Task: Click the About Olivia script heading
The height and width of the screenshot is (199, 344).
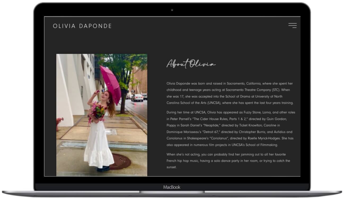Action: (191, 64)
